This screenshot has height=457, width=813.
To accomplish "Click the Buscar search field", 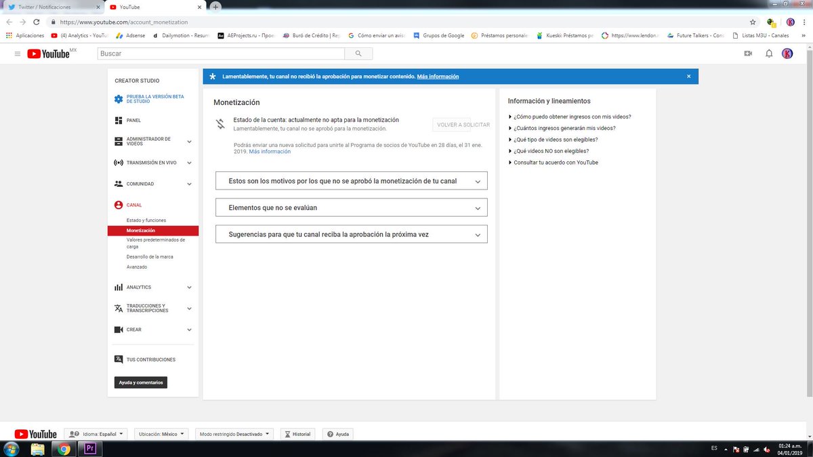I will (x=221, y=53).
